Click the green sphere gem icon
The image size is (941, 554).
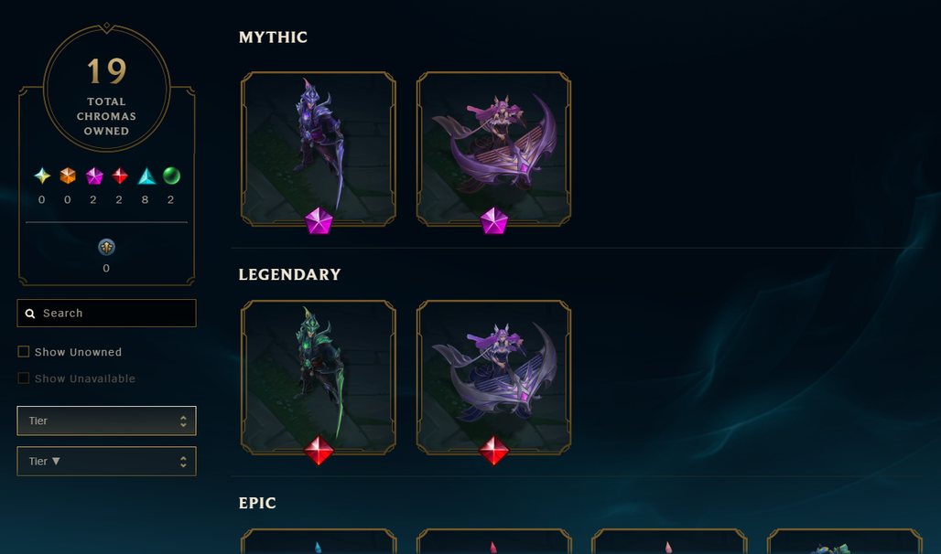172,176
